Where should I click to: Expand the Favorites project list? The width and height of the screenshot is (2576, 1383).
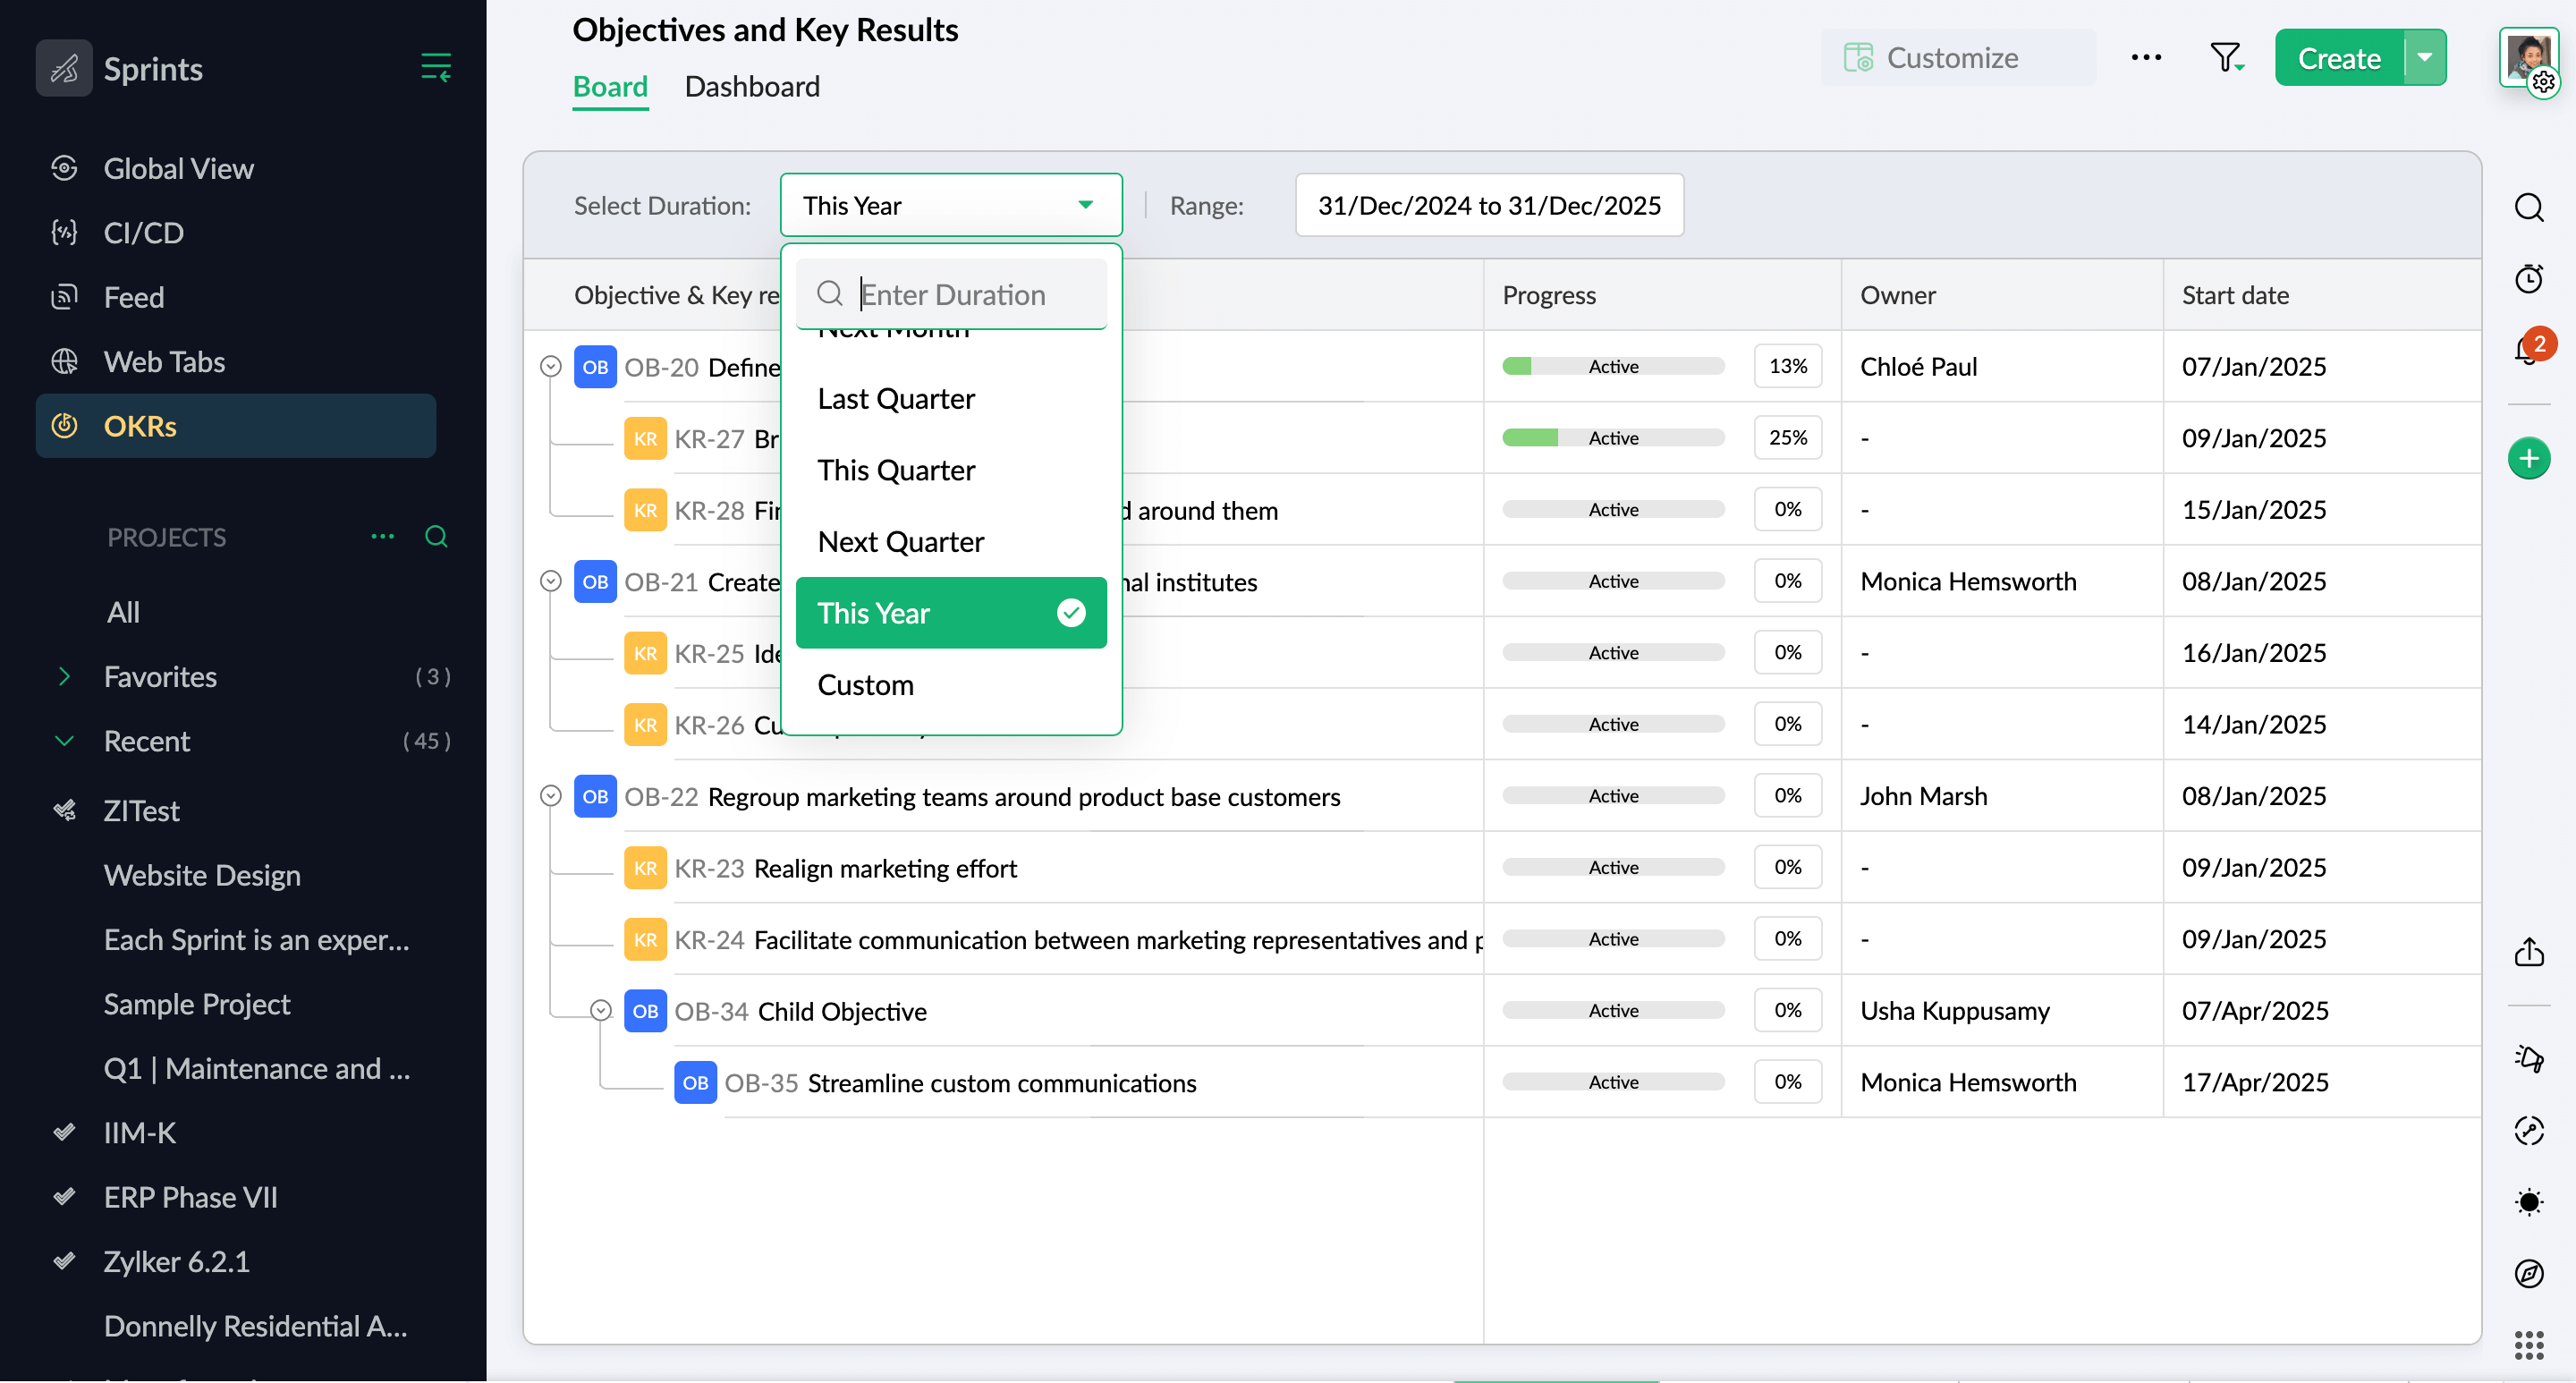64,676
